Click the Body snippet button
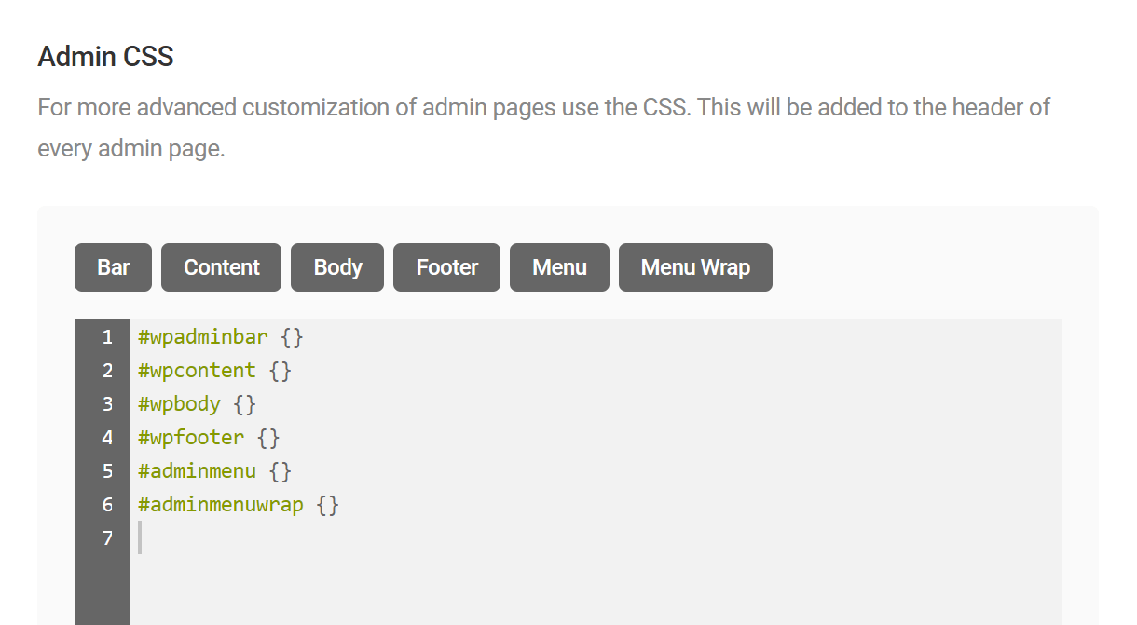1137x625 pixels. (x=336, y=267)
